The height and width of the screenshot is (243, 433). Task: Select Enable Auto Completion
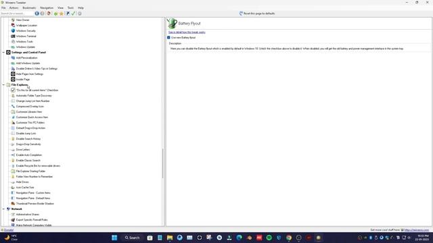(28, 155)
